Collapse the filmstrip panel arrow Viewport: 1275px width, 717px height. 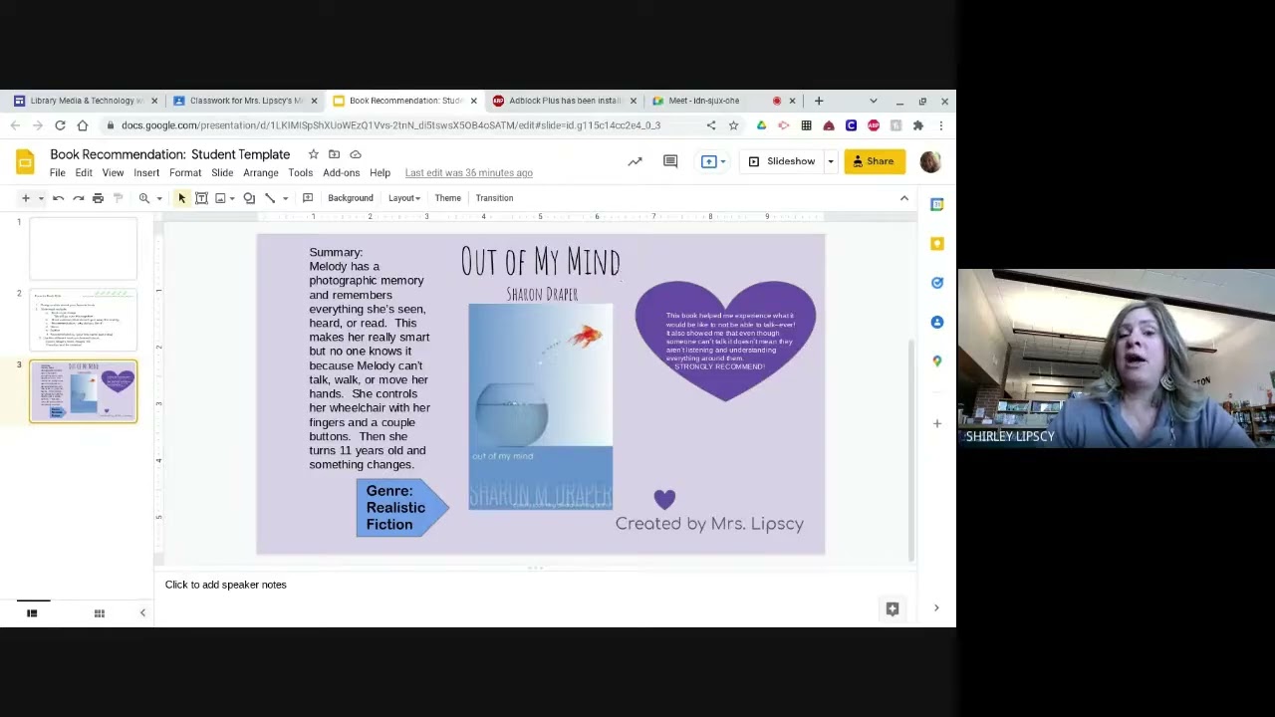tap(142, 613)
